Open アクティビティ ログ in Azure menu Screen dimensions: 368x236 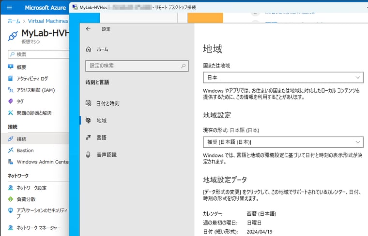32,79
